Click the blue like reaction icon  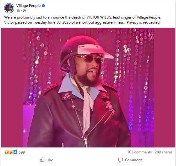[15, 152]
